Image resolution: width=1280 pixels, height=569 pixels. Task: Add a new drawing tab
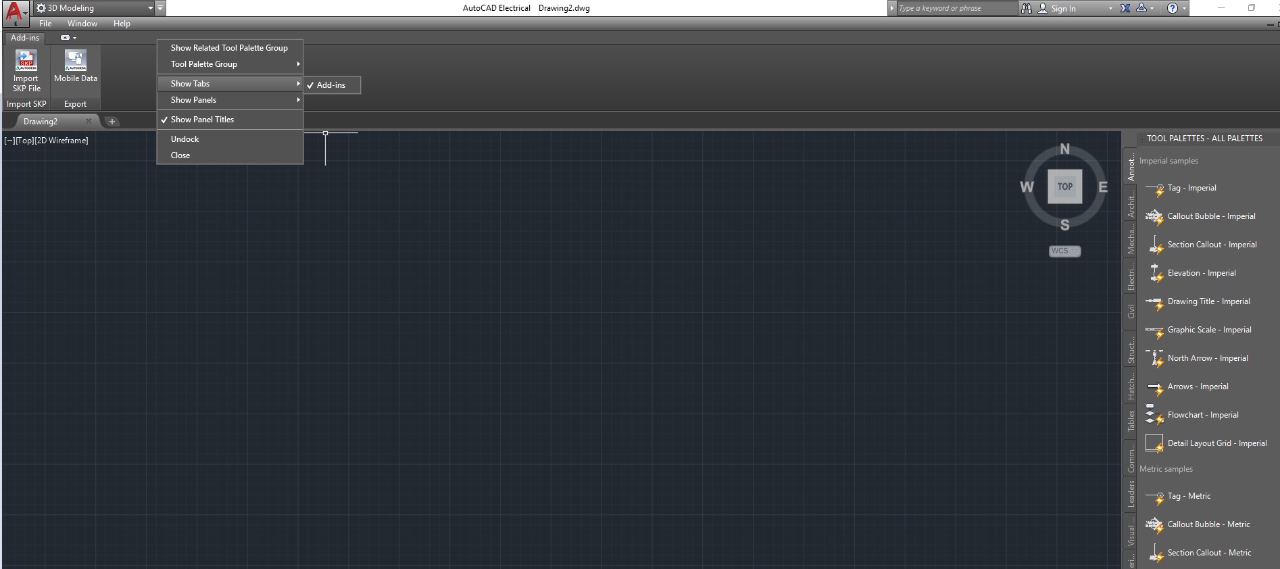[112, 122]
